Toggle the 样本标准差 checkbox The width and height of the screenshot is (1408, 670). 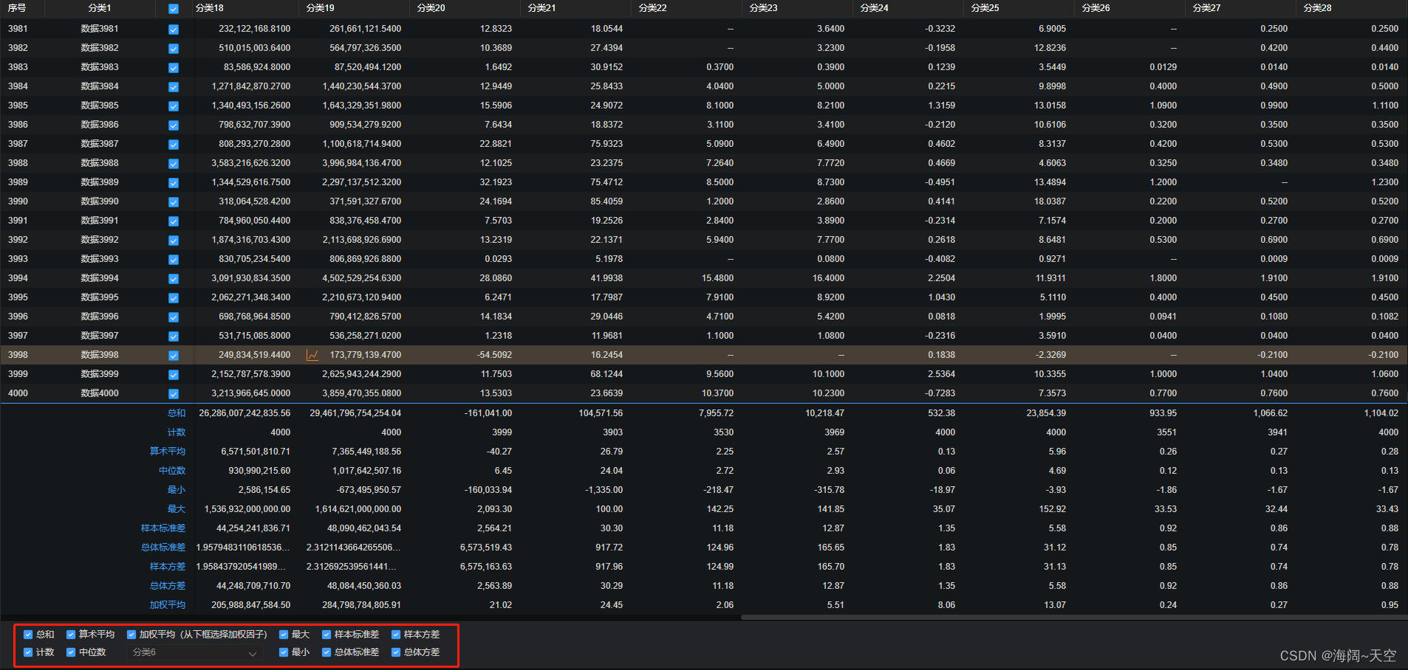tap(327, 635)
